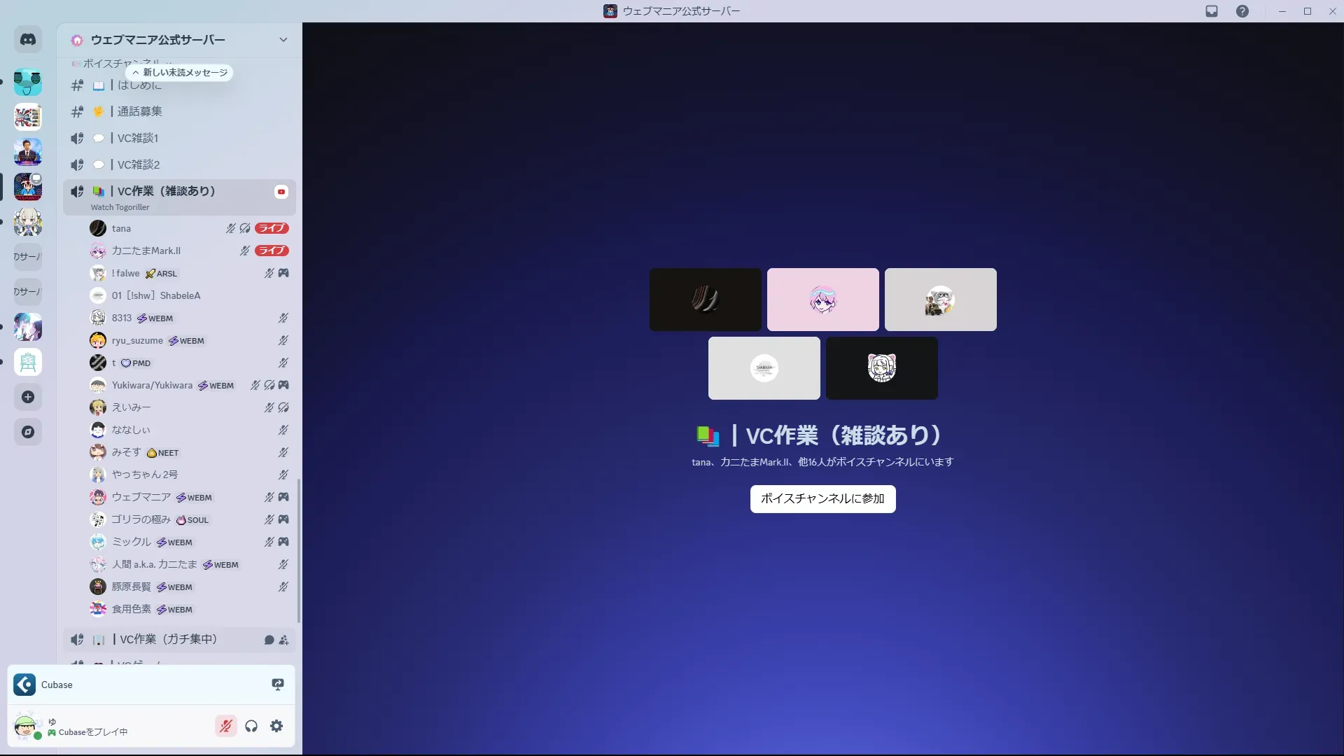This screenshot has width=1344, height=756.
Task: Open the 通話募集 text channel
Action: click(139, 111)
